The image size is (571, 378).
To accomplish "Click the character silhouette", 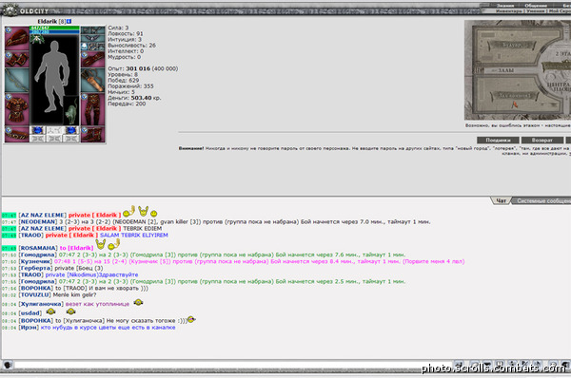I will (53, 76).
